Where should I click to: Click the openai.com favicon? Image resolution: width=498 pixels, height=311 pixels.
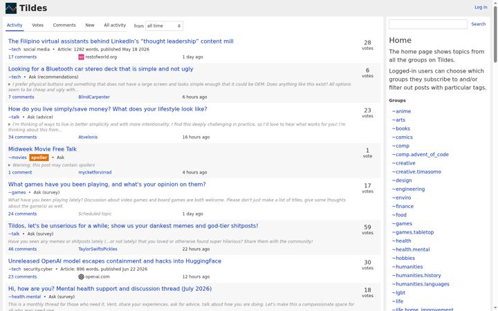pyautogui.click(x=82, y=276)
